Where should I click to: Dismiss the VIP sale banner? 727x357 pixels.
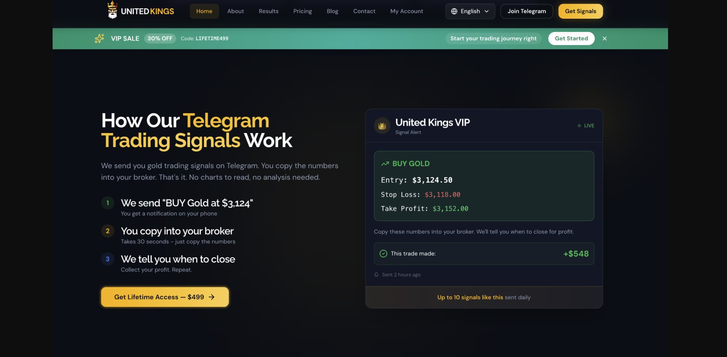[605, 39]
